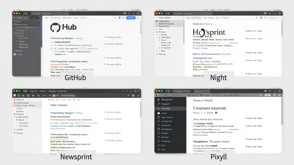Screen dimensions: 294x165
Task: Click the "GitHub" theme caption
Action: 75,77
